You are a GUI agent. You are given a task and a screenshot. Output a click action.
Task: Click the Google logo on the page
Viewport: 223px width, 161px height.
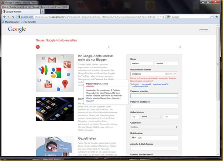(x=17, y=29)
